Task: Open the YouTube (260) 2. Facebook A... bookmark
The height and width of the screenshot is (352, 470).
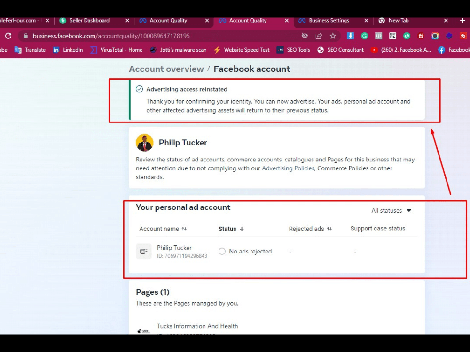Action: point(401,50)
